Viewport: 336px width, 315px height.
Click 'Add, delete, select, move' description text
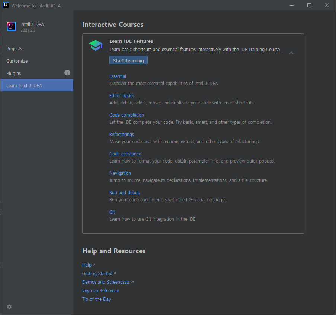(x=182, y=103)
